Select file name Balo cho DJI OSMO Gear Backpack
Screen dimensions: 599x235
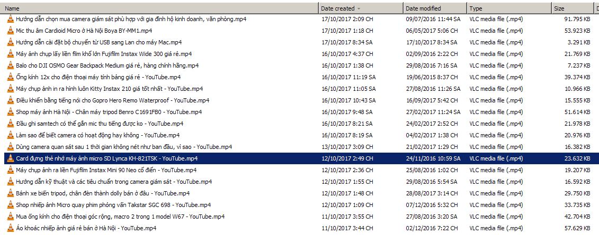pos(108,65)
